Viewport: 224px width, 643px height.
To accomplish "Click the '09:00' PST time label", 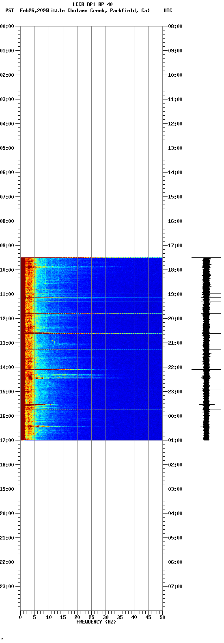I will point(6,246).
